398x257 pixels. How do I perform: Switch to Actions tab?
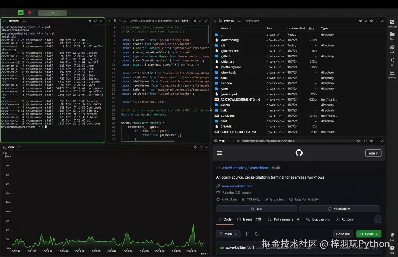[344, 219]
